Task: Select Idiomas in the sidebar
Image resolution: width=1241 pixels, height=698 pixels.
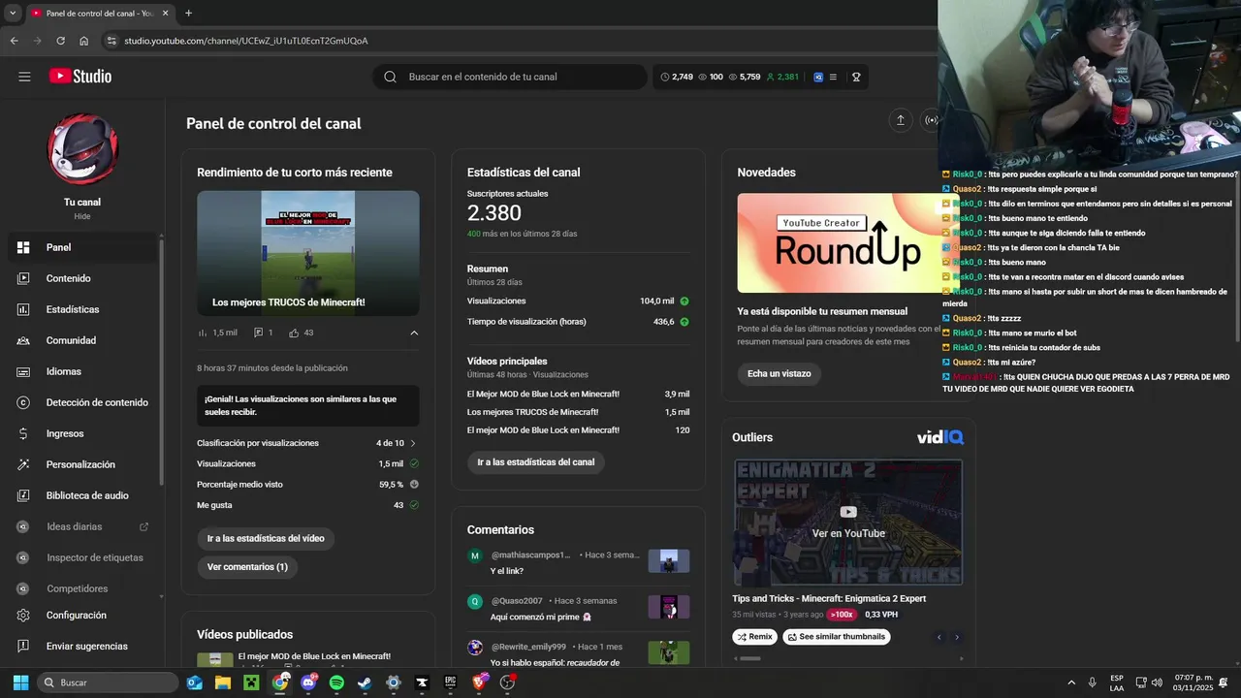Action: point(81,371)
